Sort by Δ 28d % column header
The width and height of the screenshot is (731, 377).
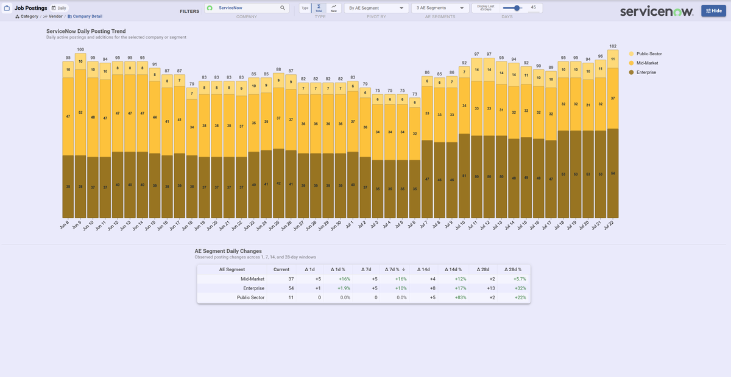click(512, 269)
